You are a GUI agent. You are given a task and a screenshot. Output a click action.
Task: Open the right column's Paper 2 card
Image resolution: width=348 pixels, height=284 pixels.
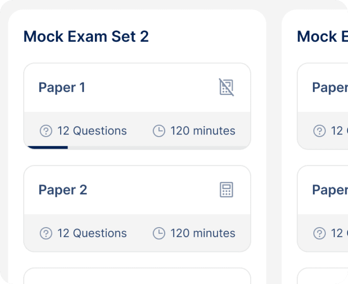[328, 208]
